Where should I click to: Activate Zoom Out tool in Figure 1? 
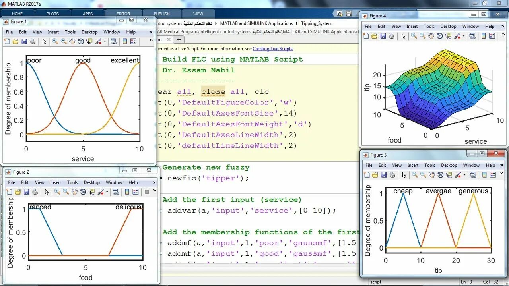click(64, 41)
